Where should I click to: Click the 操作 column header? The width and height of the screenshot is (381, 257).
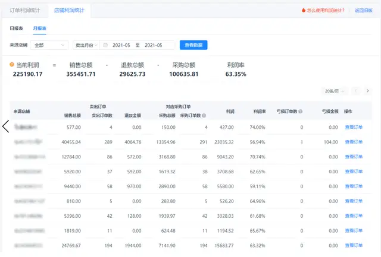[x=348, y=112]
